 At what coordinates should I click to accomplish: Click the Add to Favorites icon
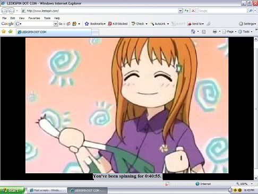point(11,32)
